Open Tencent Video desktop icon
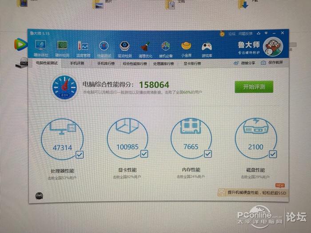The image size is (311, 233). (x=20, y=44)
